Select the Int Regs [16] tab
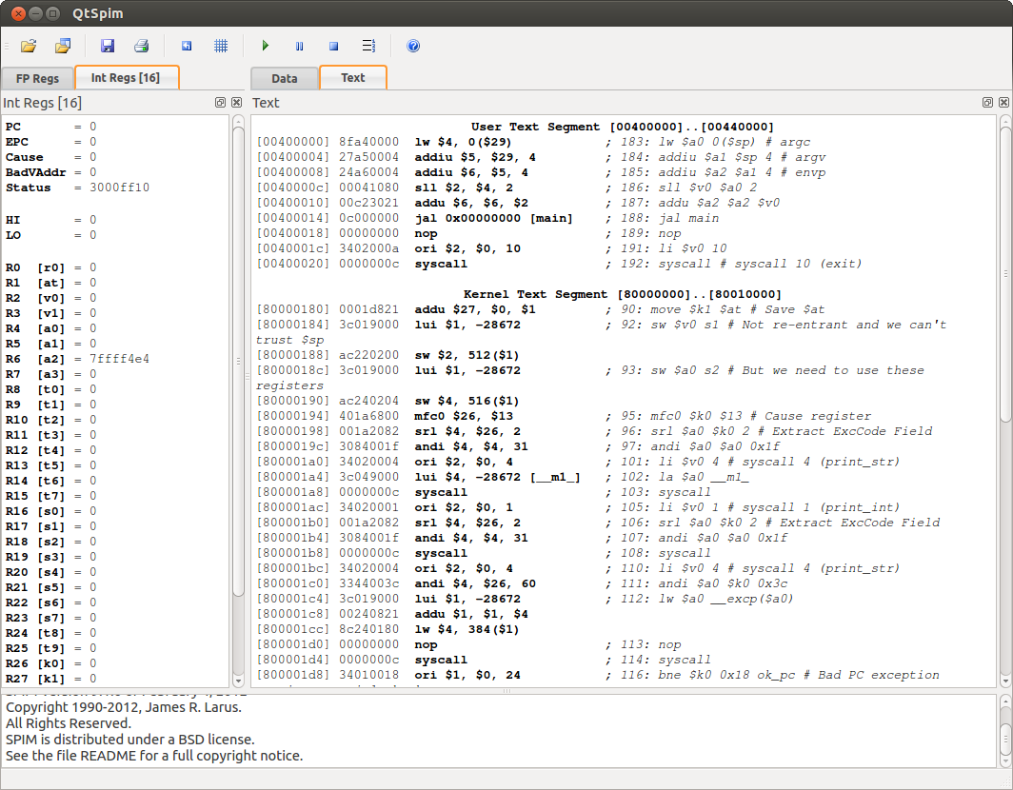This screenshot has height=790, width=1013. (x=127, y=78)
